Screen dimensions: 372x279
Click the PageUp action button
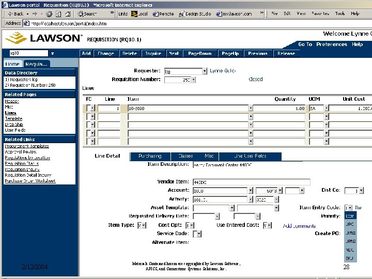[230, 53]
